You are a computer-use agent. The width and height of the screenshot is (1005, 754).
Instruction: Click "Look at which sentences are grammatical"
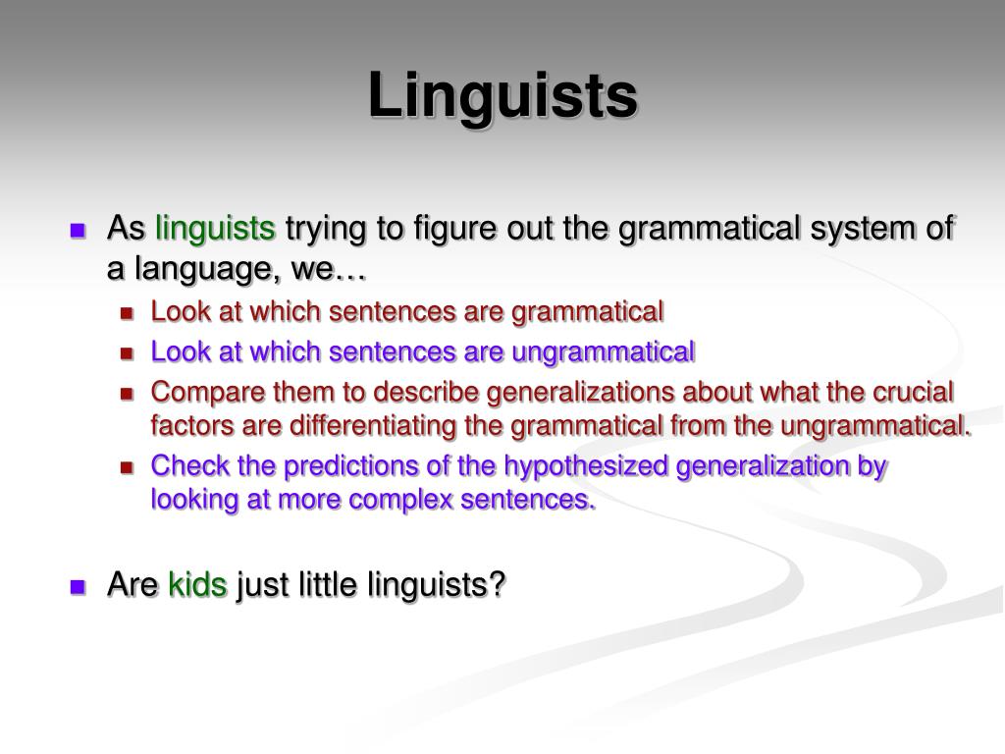click(407, 312)
